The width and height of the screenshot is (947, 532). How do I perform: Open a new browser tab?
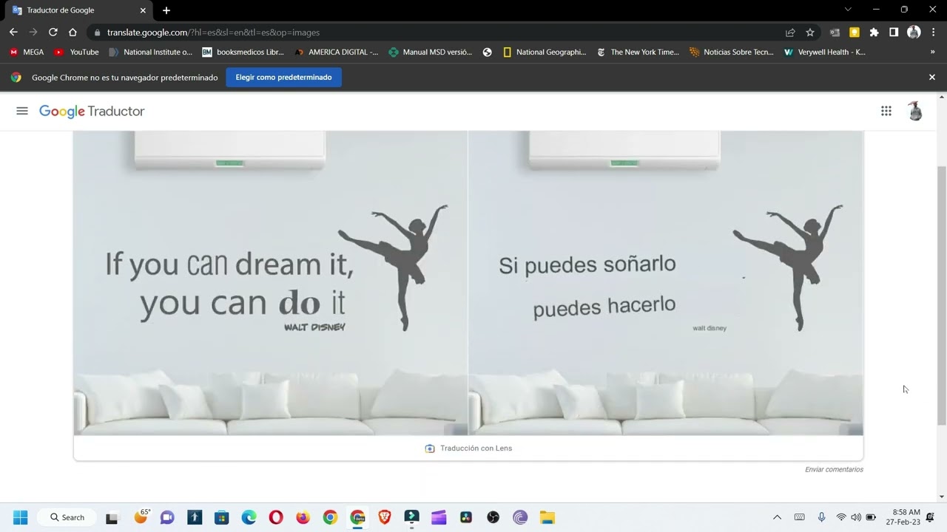click(166, 10)
